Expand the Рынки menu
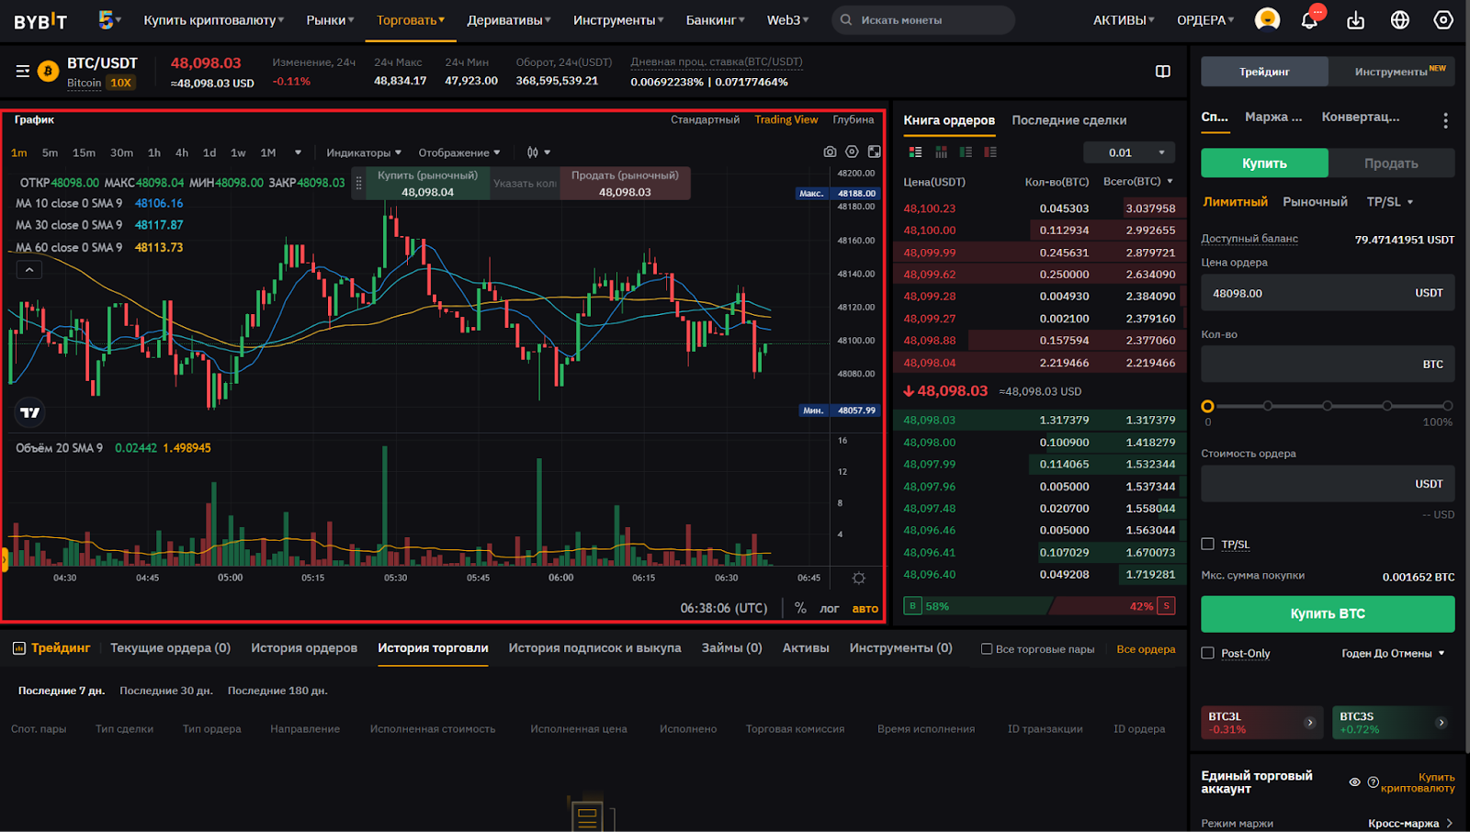 click(331, 20)
